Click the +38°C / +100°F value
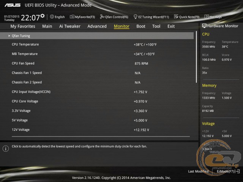 (x=145, y=45)
